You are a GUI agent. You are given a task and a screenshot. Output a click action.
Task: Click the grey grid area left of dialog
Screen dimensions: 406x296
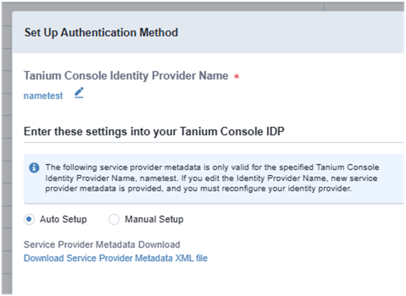(5, 162)
